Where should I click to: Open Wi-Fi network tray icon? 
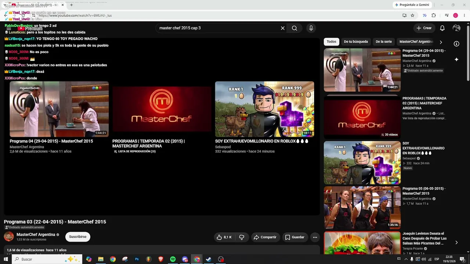(x=429, y=259)
